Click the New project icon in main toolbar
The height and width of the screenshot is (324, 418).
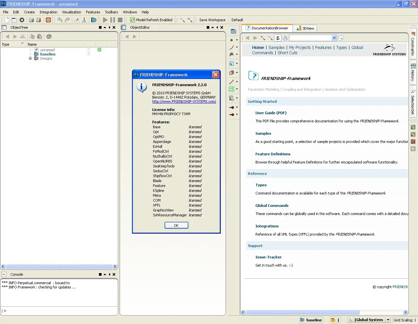pos(7,20)
